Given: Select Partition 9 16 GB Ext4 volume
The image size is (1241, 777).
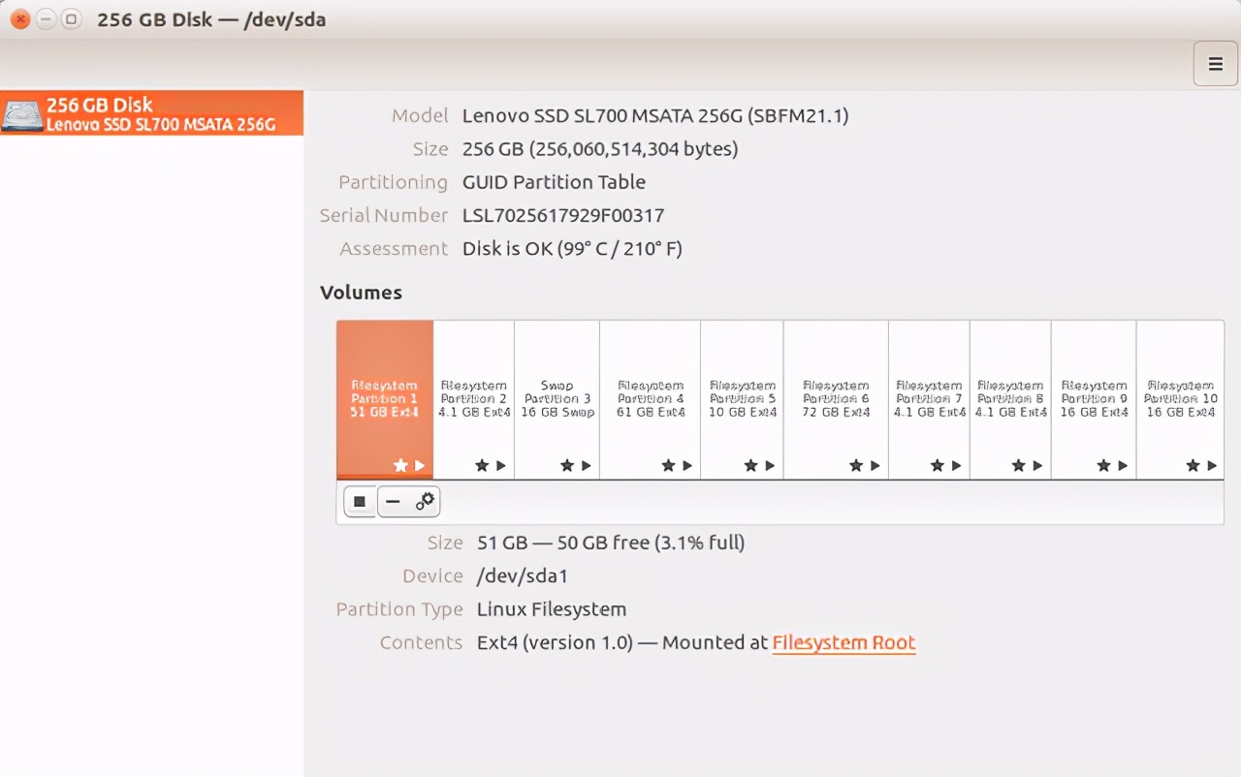Looking at the screenshot, I should click(1095, 399).
